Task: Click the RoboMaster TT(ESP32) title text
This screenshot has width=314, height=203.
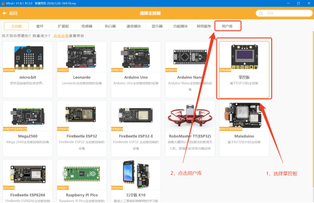Action: point(190,136)
